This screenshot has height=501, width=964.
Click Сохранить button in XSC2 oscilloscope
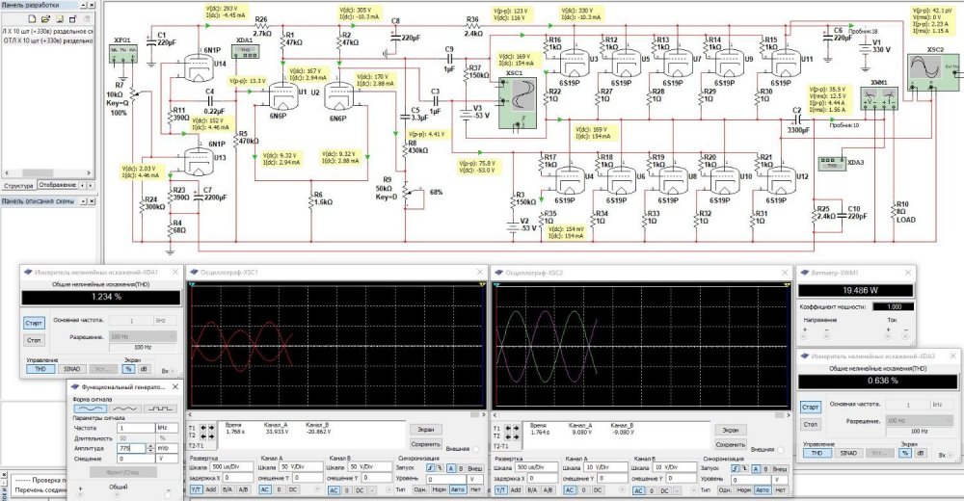(729, 443)
